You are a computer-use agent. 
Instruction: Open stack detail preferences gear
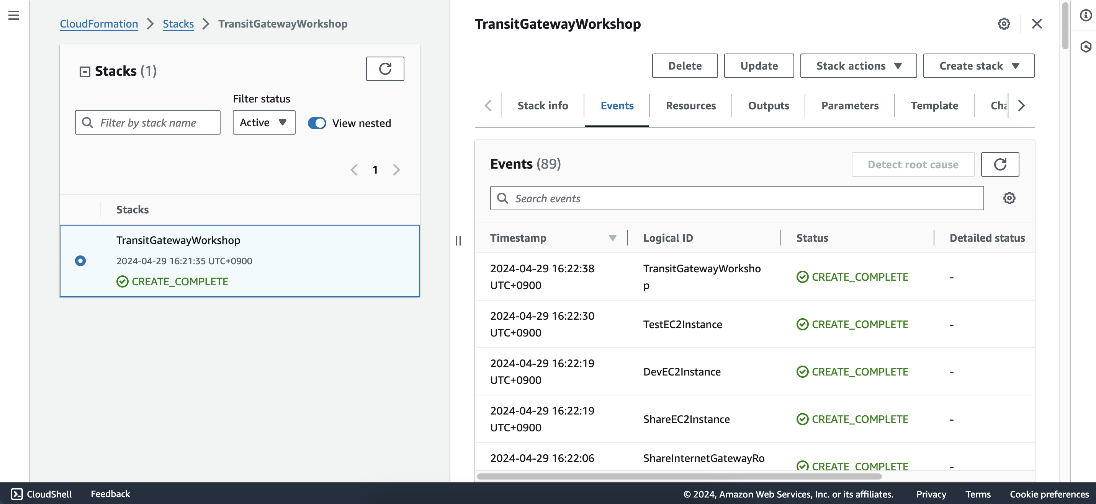click(1004, 24)
